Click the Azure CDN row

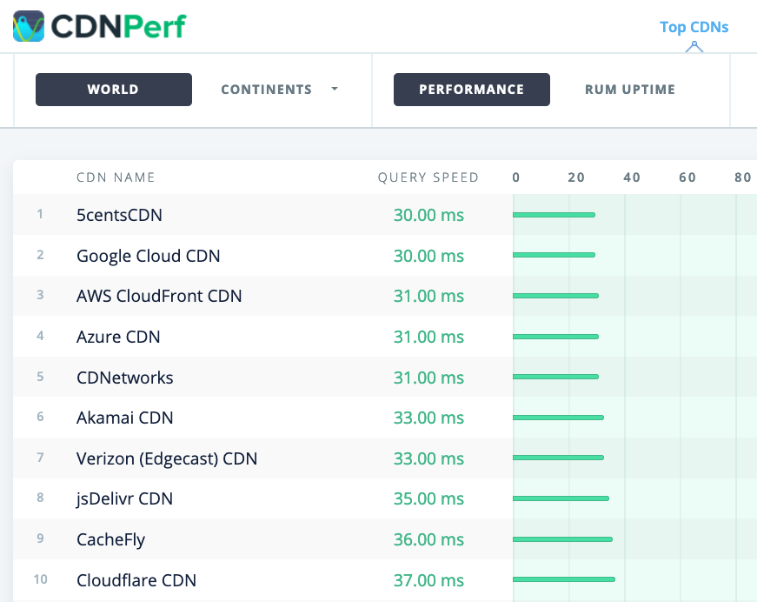tap(118, 337)
